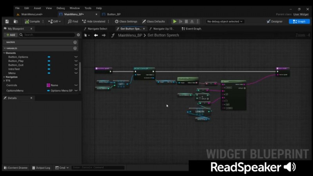Click the graph navigate back arrow

click(x=96, y=35)
